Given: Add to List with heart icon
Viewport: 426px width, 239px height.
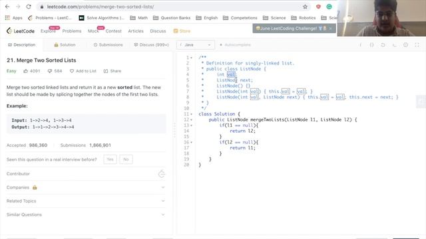Looking at the screenshot, I should tap(83, 71).
